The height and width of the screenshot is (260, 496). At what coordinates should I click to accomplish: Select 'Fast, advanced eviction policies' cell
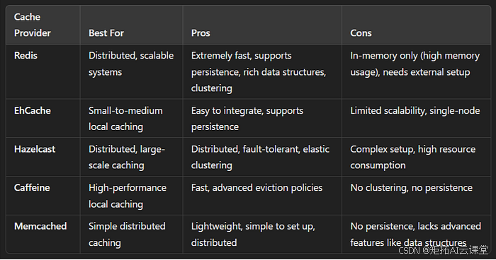tap(257, 187)
